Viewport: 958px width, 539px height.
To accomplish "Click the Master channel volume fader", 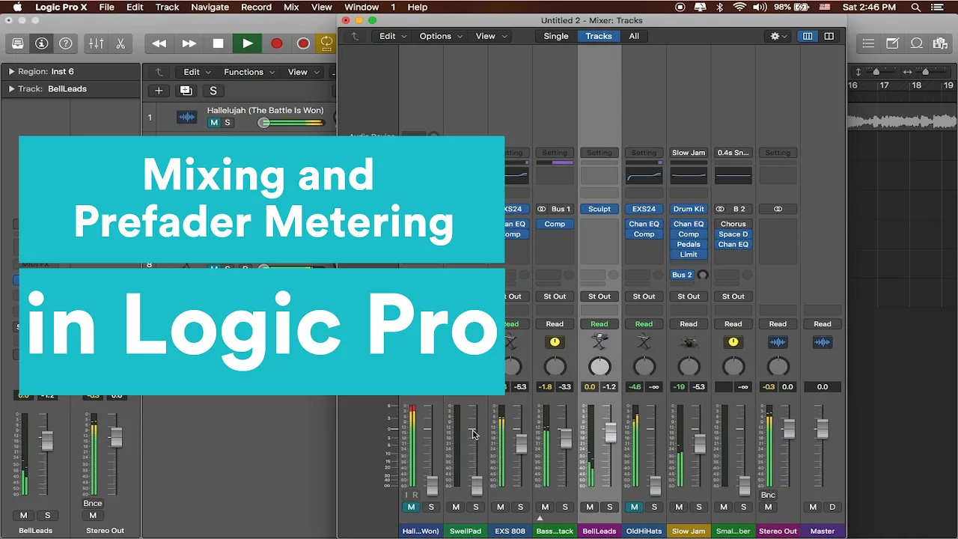I will tap(823, 428).
